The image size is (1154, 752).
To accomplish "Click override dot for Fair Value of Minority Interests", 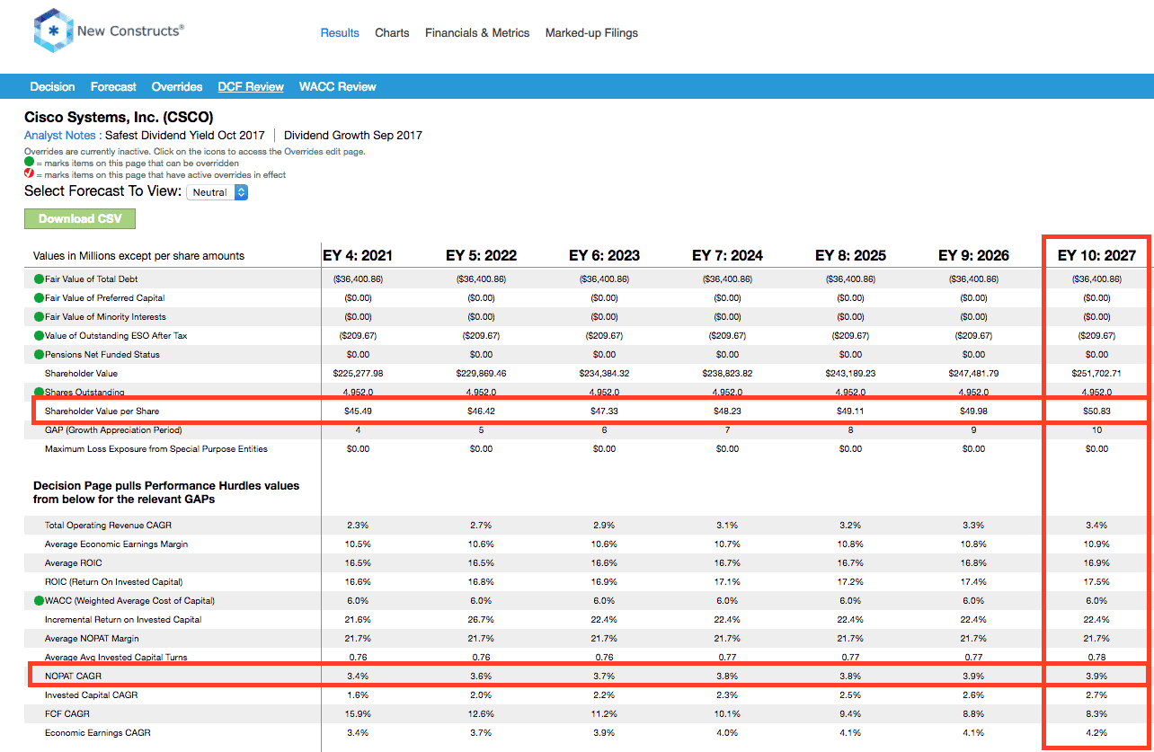I will pos(39,316).
